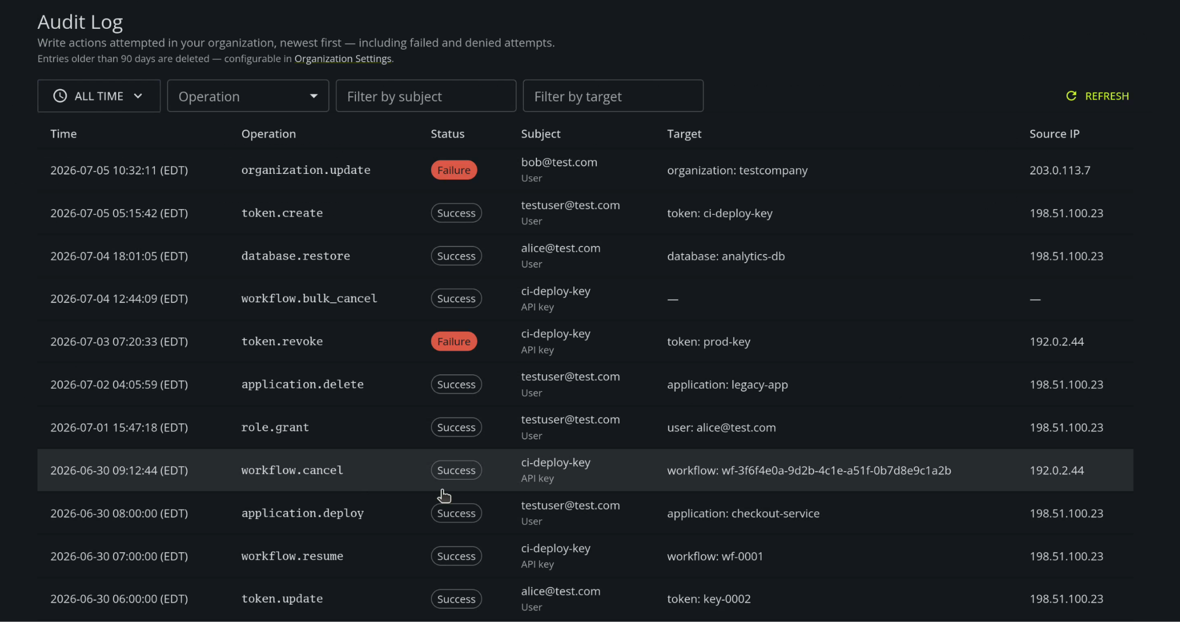Click the Success badge for token.create
Viewport: 1180px width, 622px height.
tap(456, 213)
